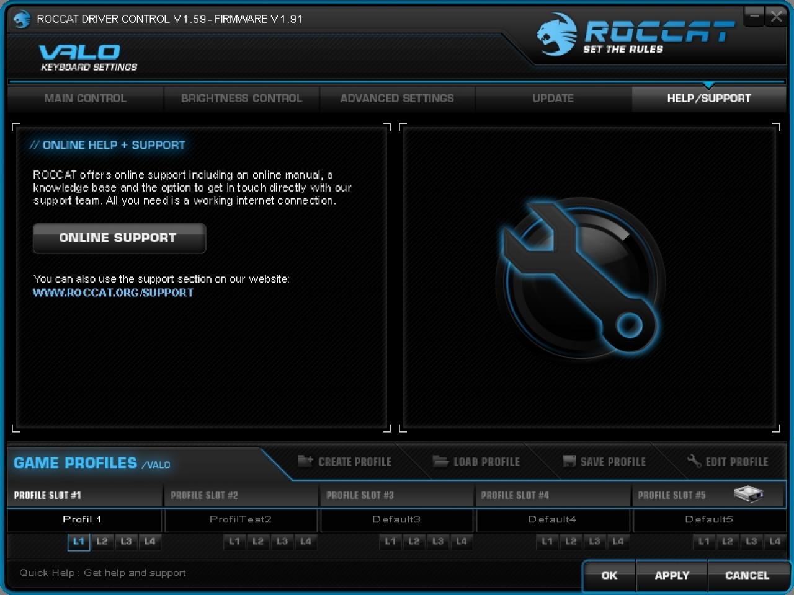This screenshot has width=794, height=595.
Task: Click the Online Help + Support heading
Action: (x=107, y=145)
